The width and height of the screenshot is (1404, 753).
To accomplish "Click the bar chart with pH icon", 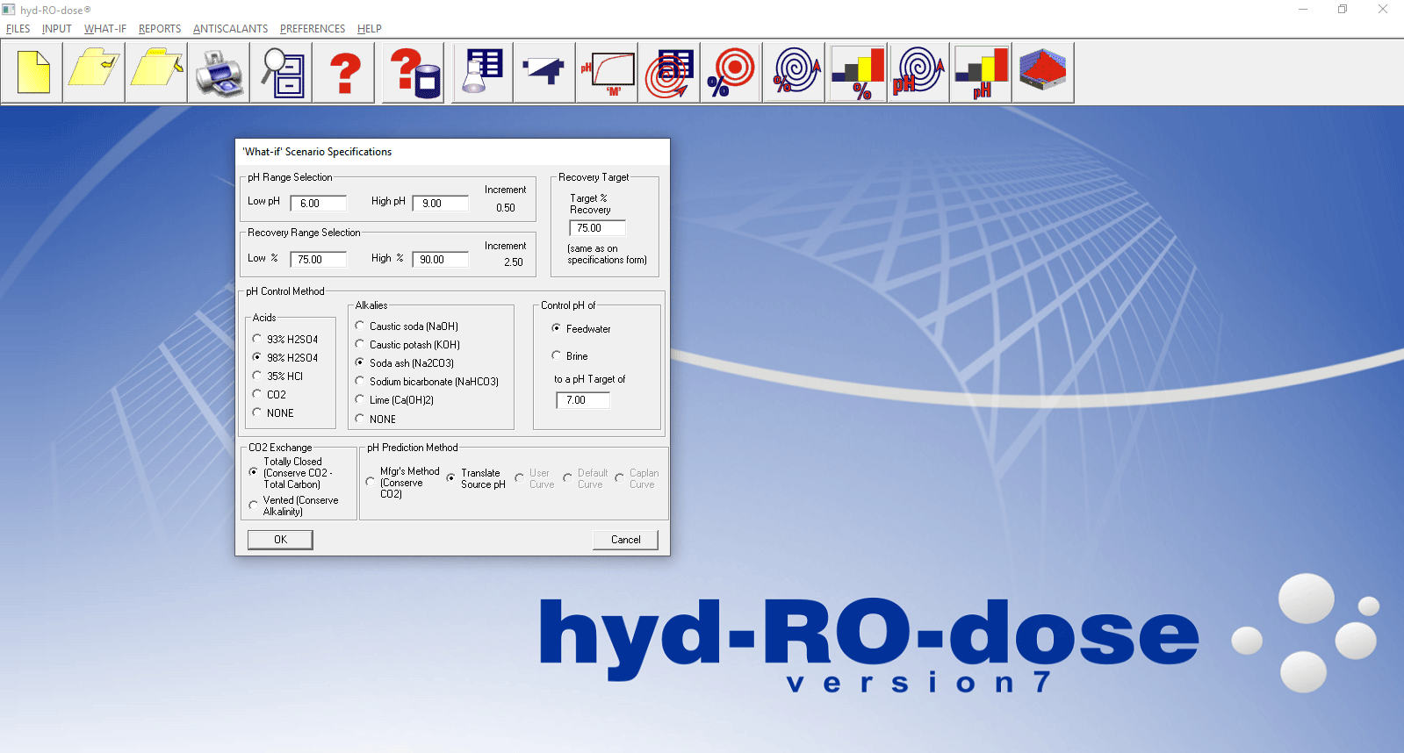I will click(981, 72).
